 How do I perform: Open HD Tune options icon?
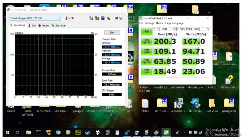tap(109, 18)
